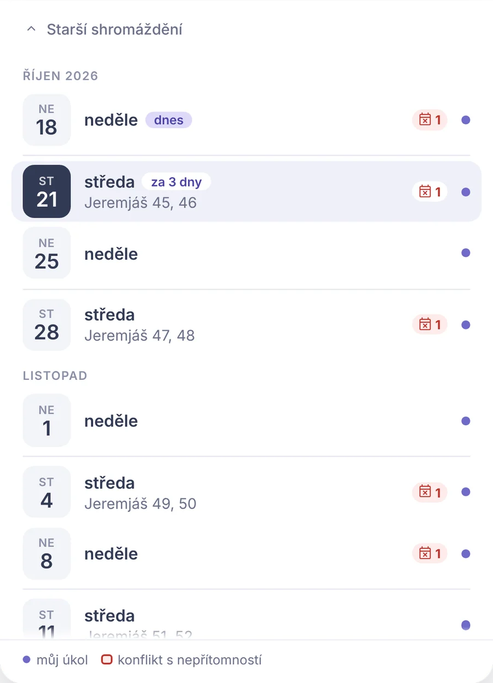The width and height of the screenshot is (493, 683).
Task: Open the Sunday 25 October meeting
Action: (x=246, y=253)
